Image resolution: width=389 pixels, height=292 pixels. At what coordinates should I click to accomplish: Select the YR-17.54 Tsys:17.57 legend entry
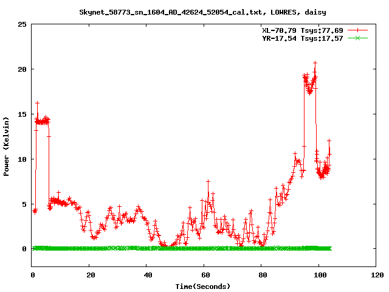click(x=303, y=38)
